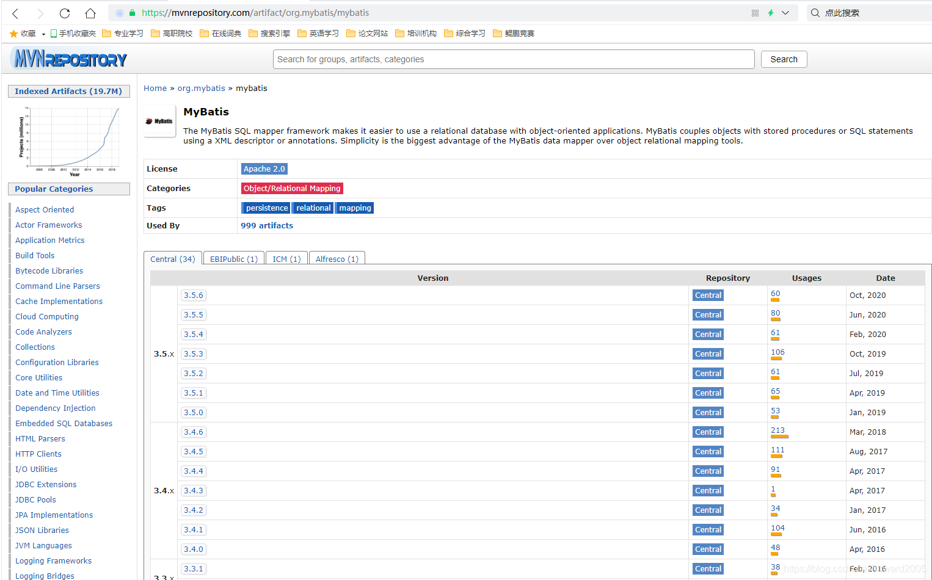The width and height of the screenshot is (932, 580).
Task: Open the JDBC Pools category
Action: [35, 500]
